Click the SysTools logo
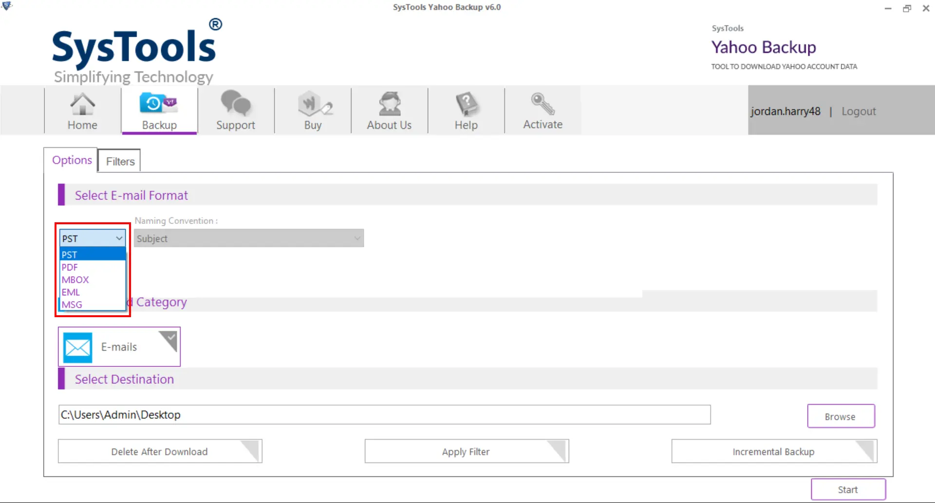 [137, 52]
